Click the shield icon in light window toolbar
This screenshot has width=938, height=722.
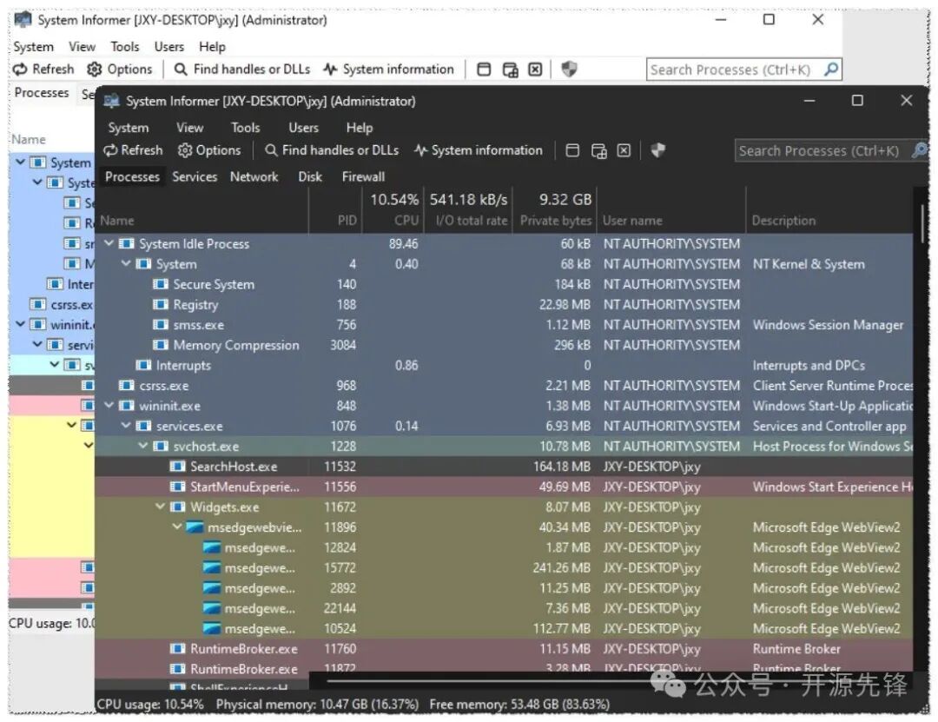[x=569, y=70]
